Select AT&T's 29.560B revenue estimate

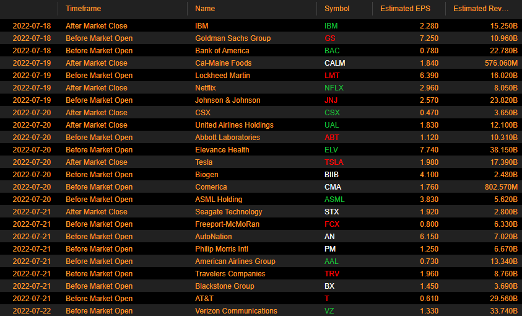pos(499,299)
